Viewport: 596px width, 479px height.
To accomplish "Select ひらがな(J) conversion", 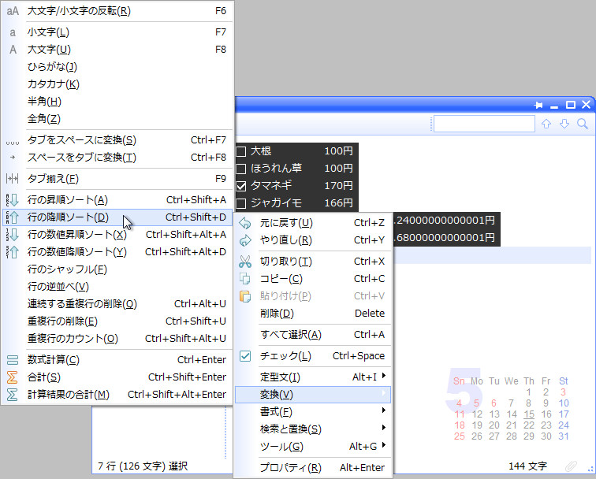I will (117, 67).
